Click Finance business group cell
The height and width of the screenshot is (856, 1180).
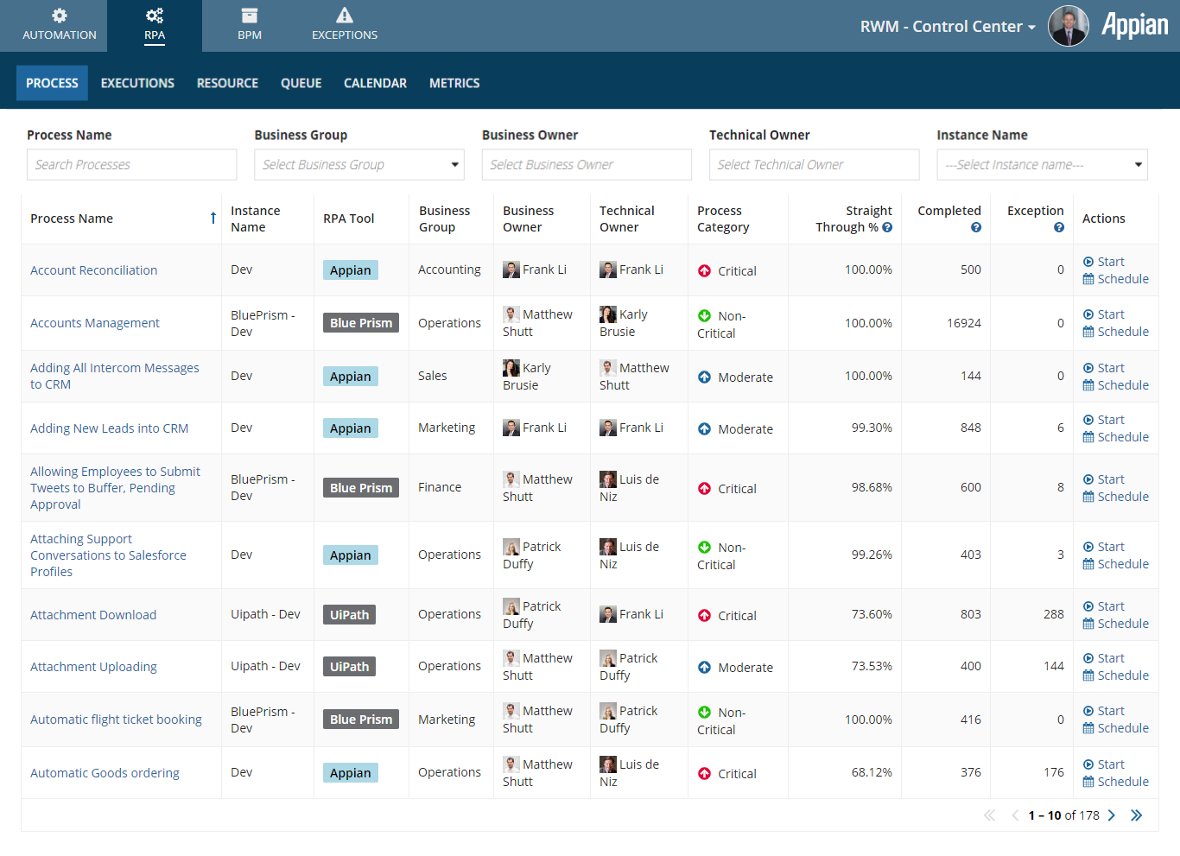tap(440, 487)
